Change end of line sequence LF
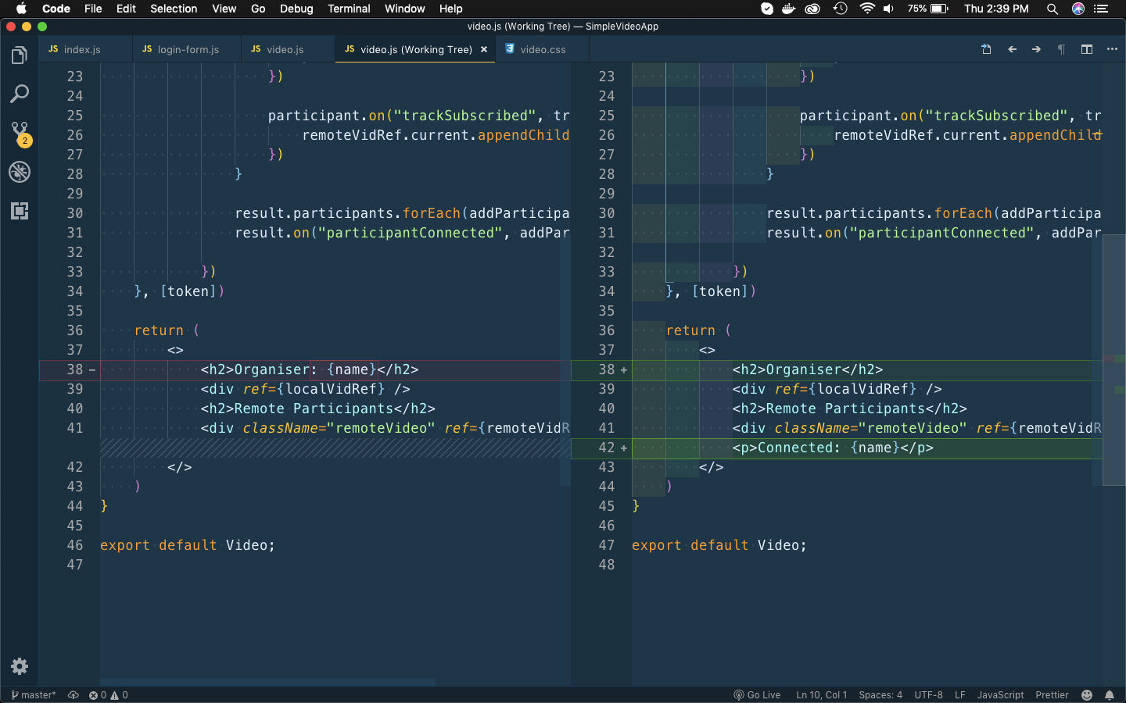Screen dimensions: 1126x703 point(960,695)
